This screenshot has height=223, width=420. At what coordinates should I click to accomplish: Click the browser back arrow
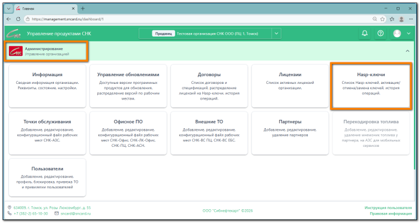click(x=8, y=19)
